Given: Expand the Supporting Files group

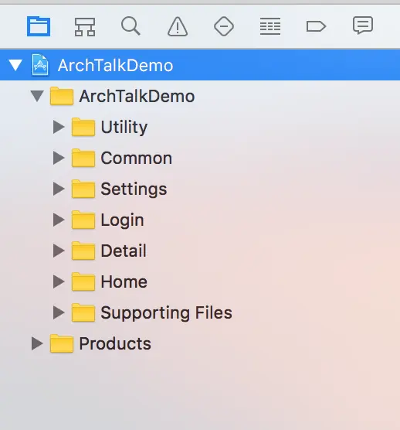Looking at the screenshot, I should pos(59,313).
